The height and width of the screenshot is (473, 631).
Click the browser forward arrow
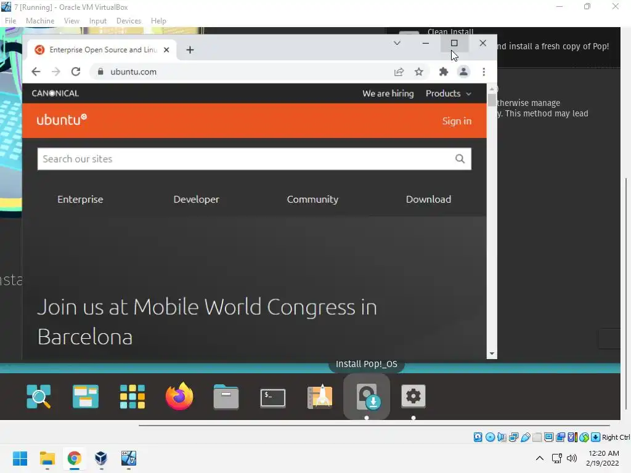(56, 71)
